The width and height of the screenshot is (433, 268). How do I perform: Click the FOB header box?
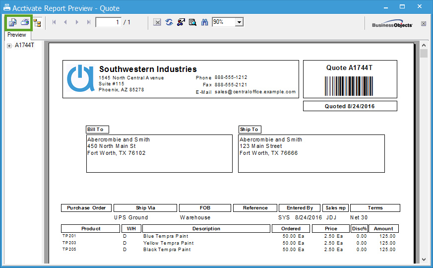(205, 208)
